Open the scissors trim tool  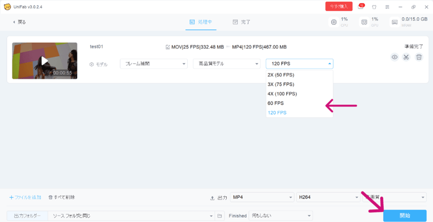pos(406,57)
